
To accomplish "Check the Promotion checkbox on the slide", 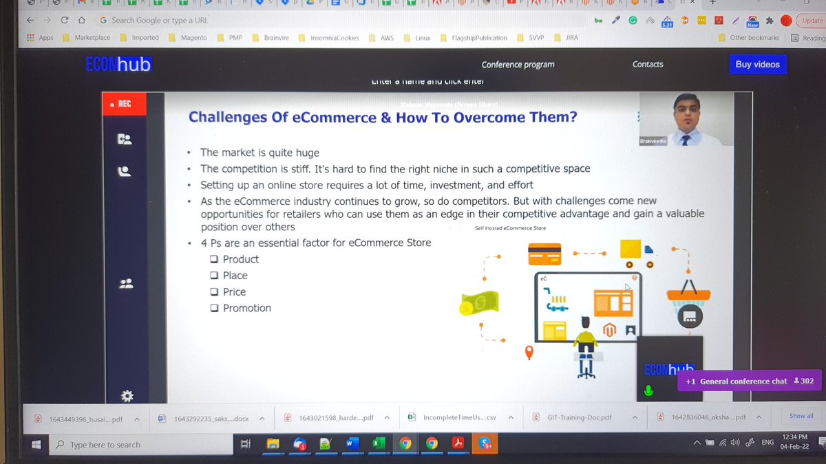I will [215, 308].
